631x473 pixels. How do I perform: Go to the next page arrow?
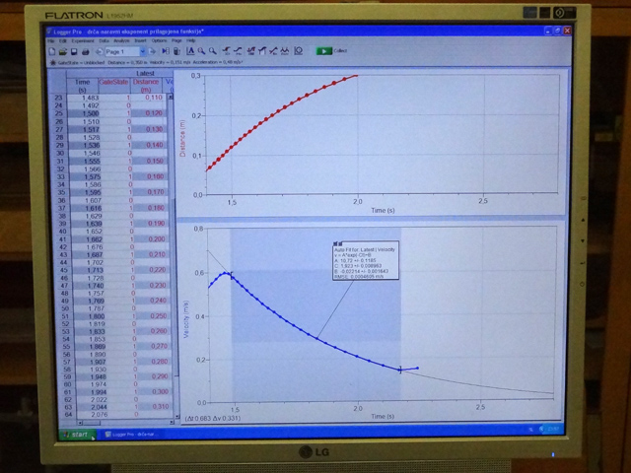[152, 51]
